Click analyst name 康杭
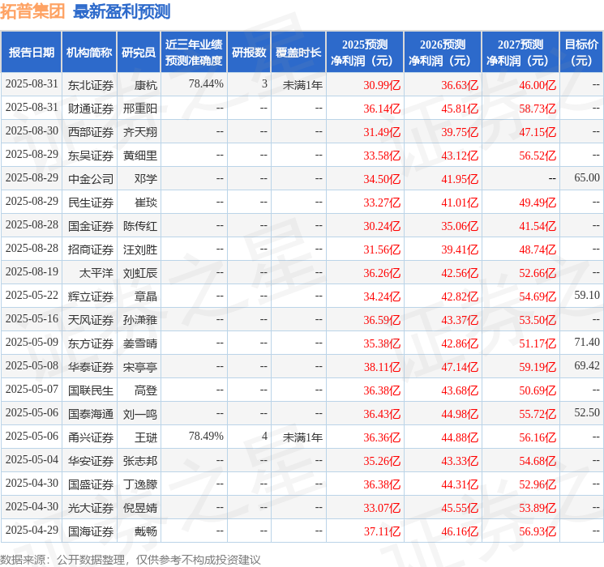The height and width of the screenshot is (567, 604). click(x=146, y=85)
